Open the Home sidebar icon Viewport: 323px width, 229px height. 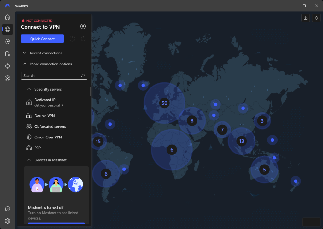pyautogui.click(x=8, y=17)
